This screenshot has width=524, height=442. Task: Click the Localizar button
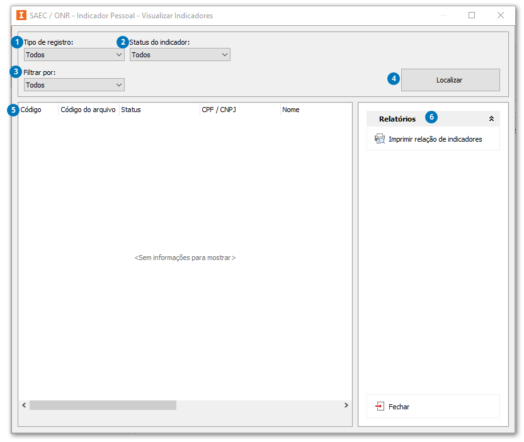point(450,80)
